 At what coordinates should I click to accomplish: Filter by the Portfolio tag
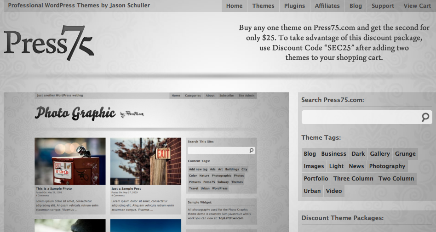click(x=316, y=179)
